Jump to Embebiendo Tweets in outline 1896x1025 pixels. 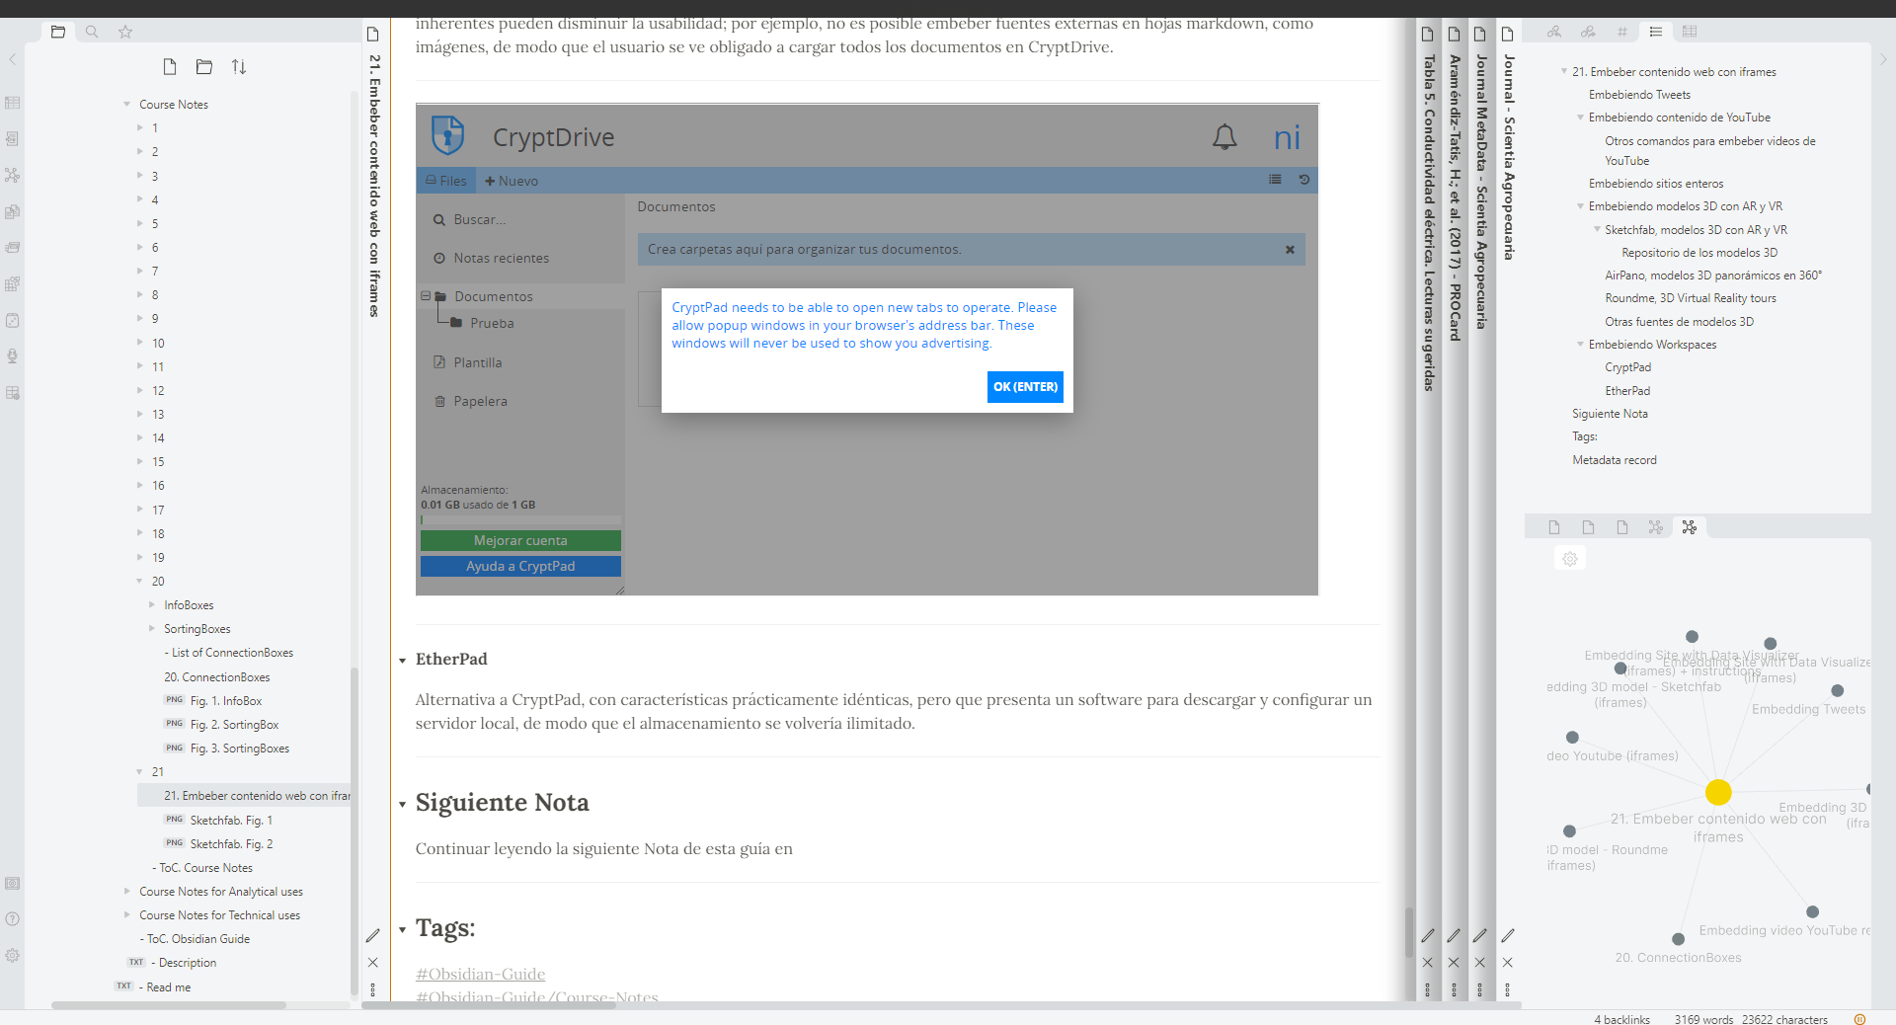(1639, 95)
